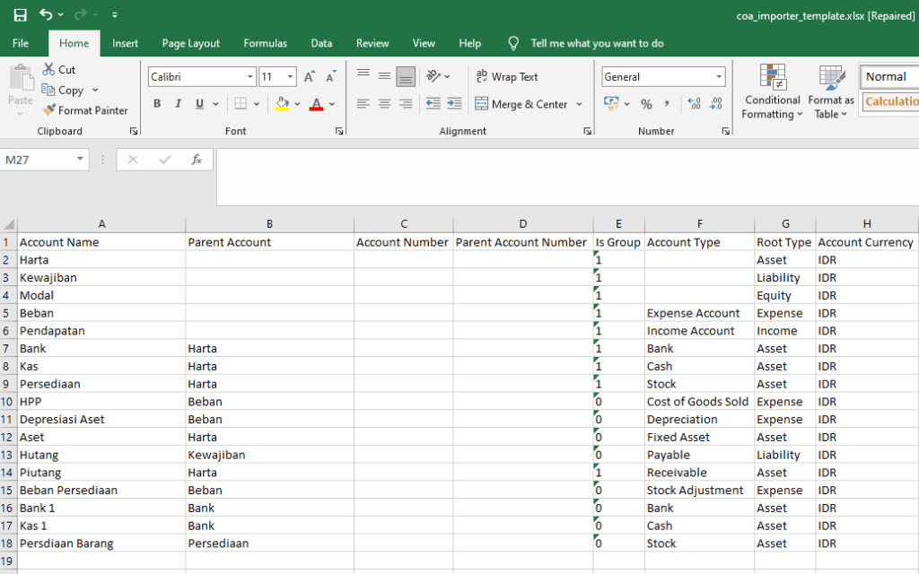Click the Insert Function fx icon
Screen dimensions: 919x574
point(197,160)
